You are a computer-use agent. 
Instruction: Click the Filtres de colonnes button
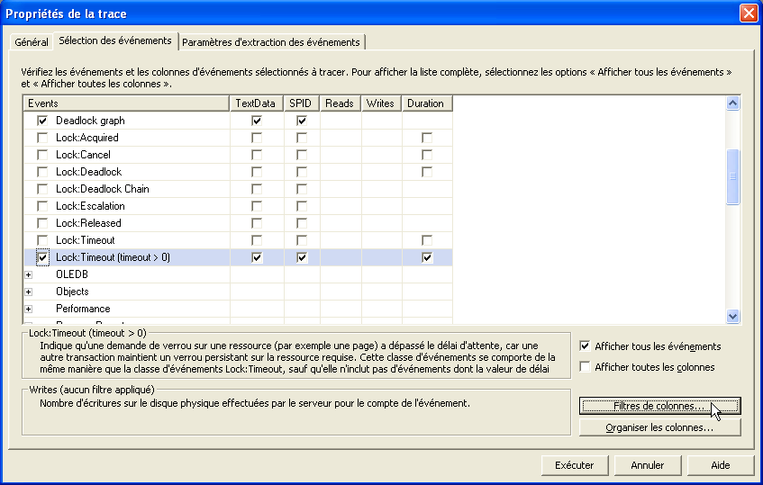[x=659, y=407]
